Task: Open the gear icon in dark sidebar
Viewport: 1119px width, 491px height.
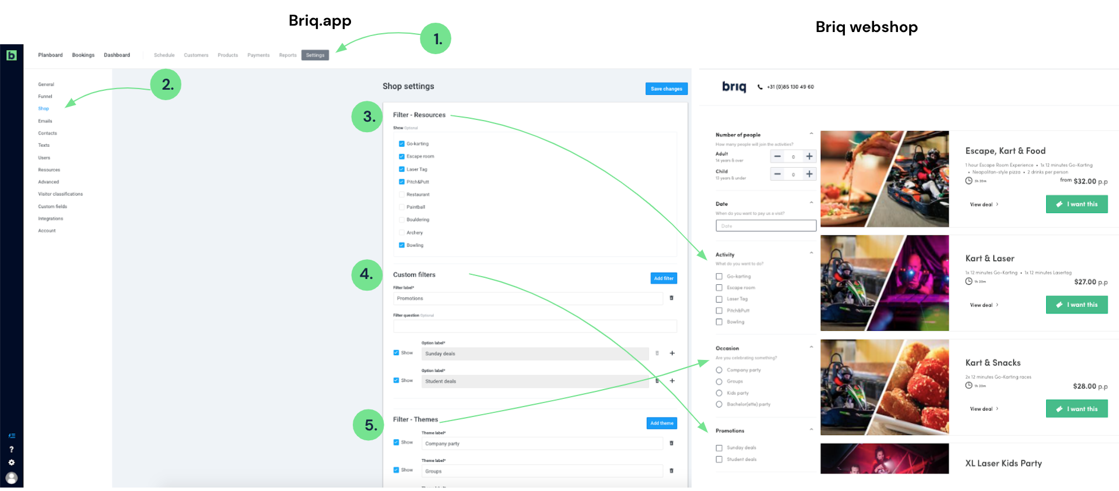Action: click(x=11, y=462)
